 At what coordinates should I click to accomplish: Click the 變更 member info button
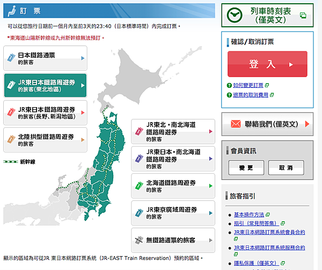[246, 168]
